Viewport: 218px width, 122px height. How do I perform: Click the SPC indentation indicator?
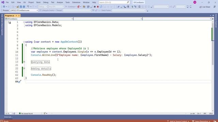pos(205,114)
